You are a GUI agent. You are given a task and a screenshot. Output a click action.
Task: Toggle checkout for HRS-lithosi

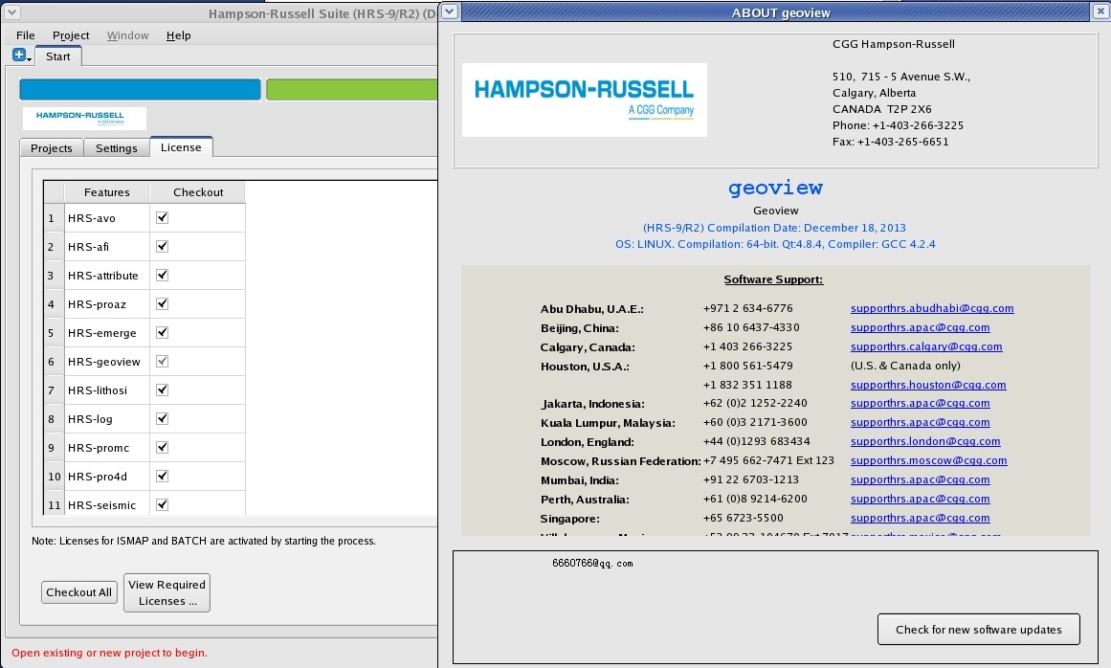pos(163,390)
